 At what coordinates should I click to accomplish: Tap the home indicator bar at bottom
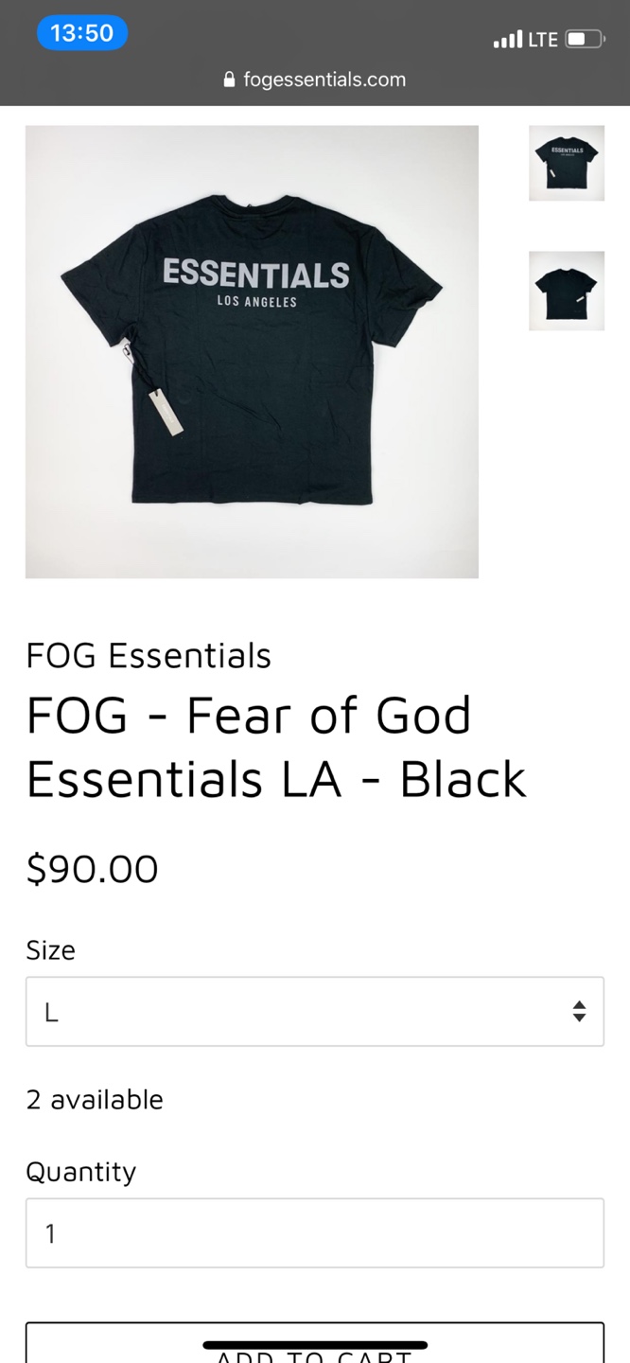point(315,1345)
